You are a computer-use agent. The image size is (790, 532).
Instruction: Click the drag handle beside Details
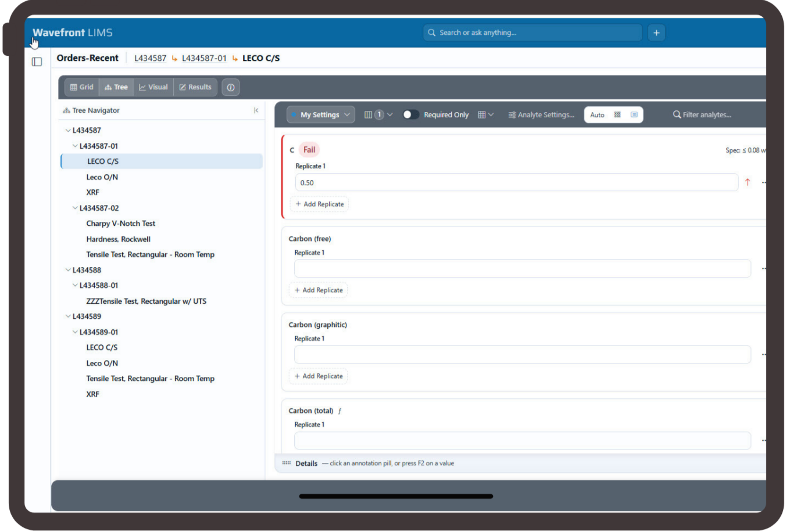click(286, 463)
